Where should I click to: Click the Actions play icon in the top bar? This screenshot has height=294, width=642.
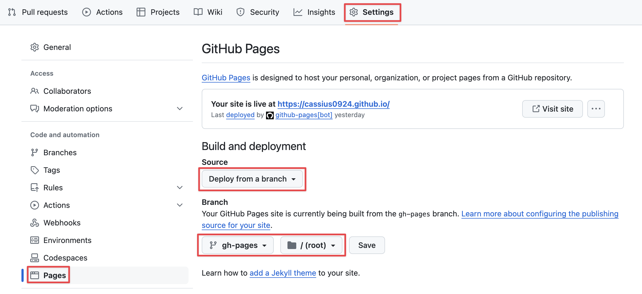pyautogui.click(x=87, y=12)
